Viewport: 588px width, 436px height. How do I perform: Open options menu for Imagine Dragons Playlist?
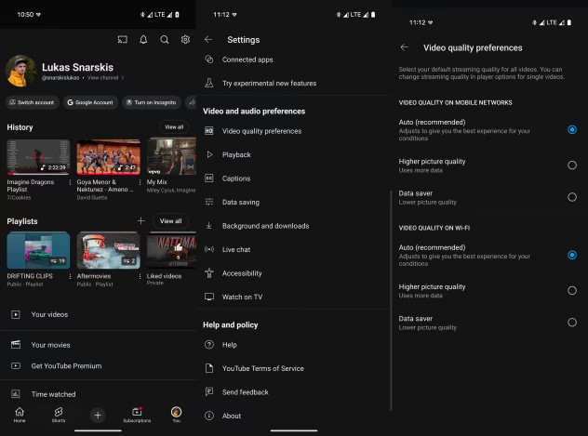click(x=70, y=182)
